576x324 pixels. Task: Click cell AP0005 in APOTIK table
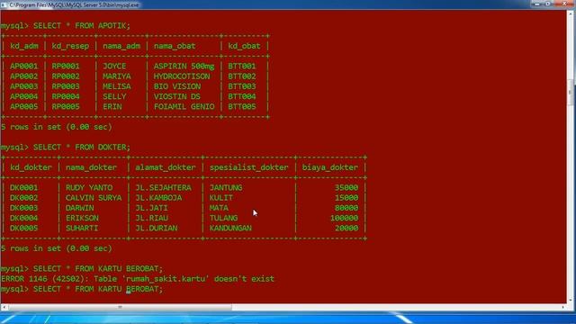tap(24, 106)
